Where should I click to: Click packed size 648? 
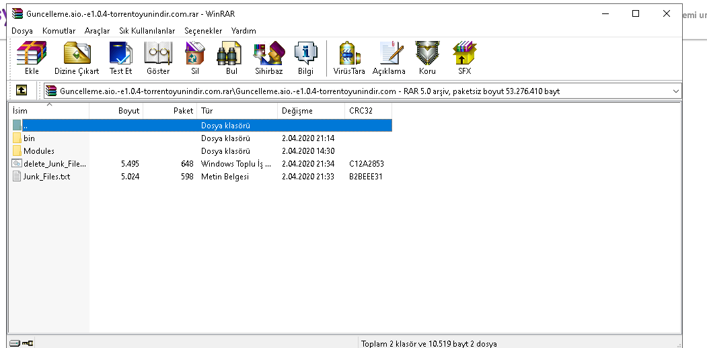point(187,164)
